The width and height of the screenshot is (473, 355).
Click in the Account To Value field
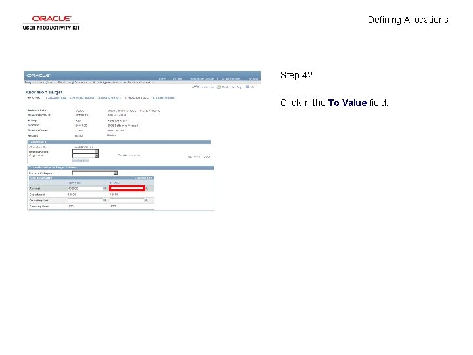tap(127, 189)
